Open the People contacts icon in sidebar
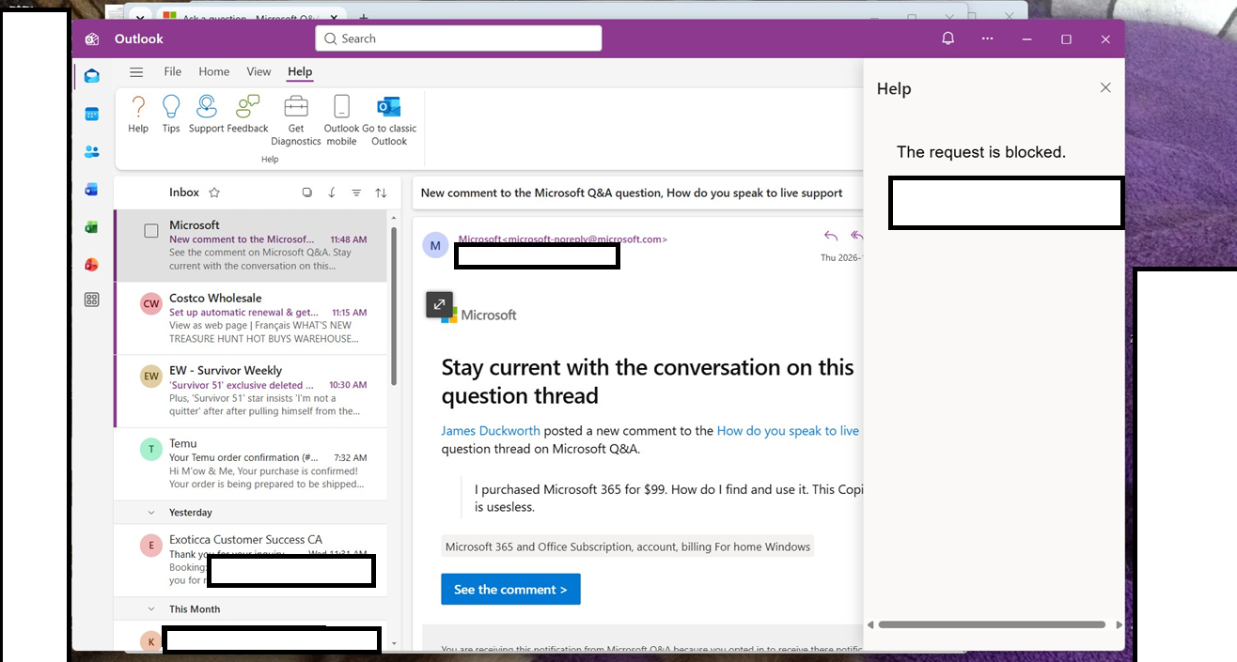 tap(91, 151)
